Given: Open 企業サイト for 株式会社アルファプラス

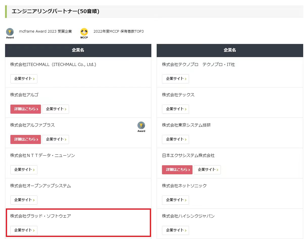Looking at the screenshot, I should [55, 139].
